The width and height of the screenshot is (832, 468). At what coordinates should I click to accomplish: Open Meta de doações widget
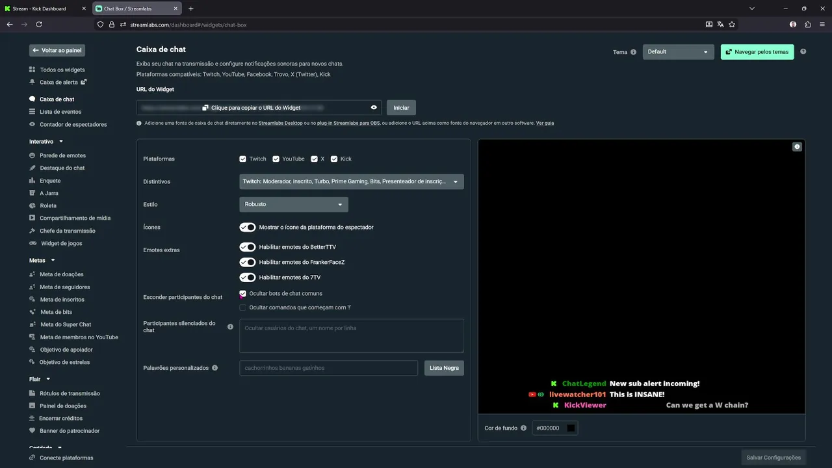(x=62, y=274)
